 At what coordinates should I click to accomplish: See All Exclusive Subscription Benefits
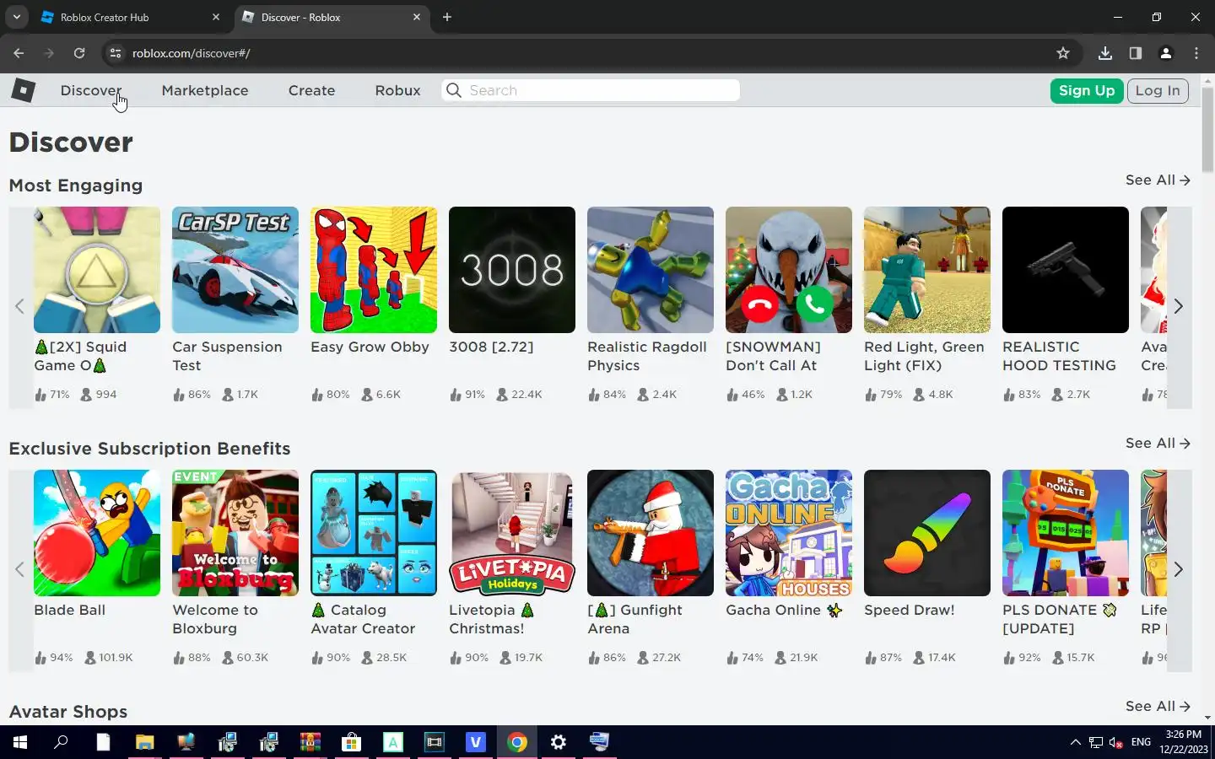pos(1158,443)
